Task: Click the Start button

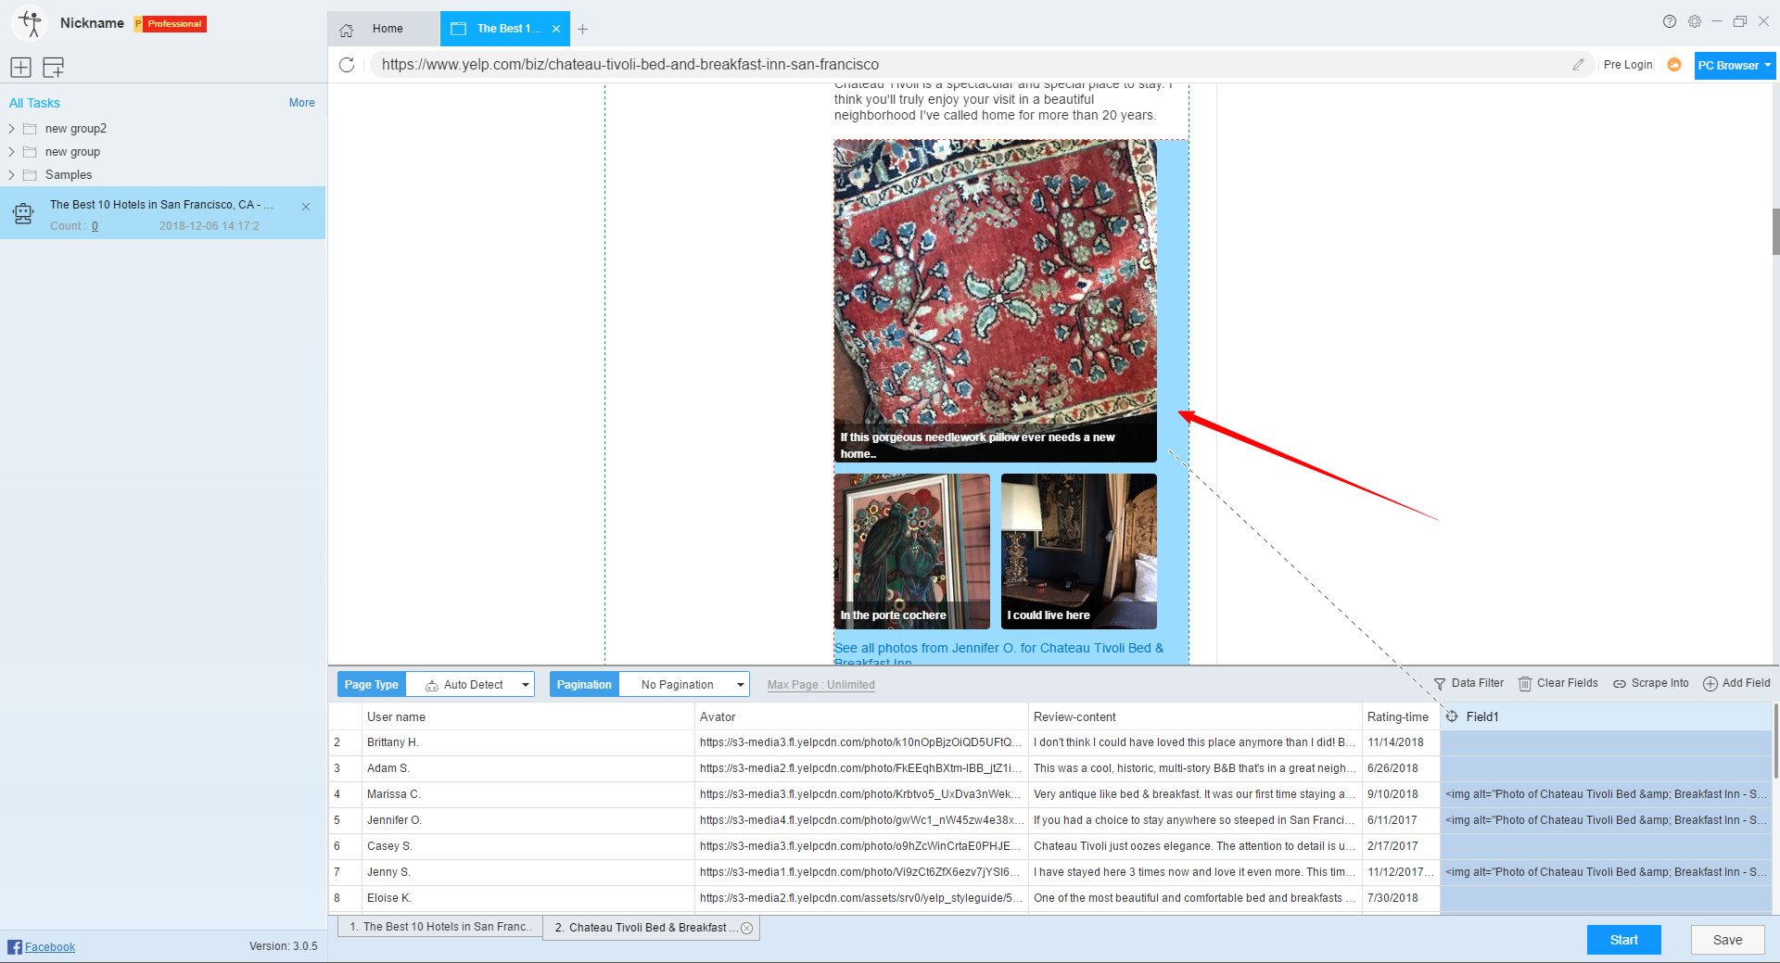Action: click(x=1623, y=940)
